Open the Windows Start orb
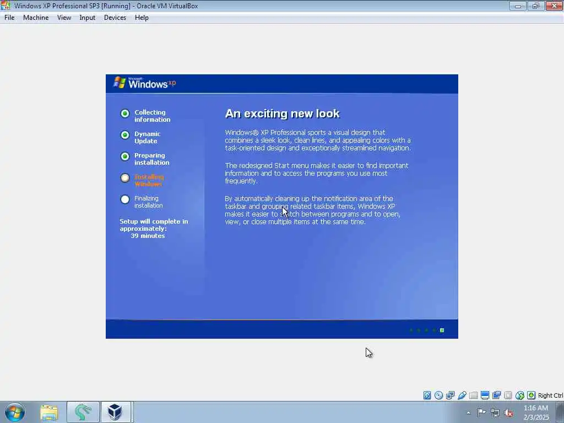Viewport: 564px width, 423px height. pos(15,412)
